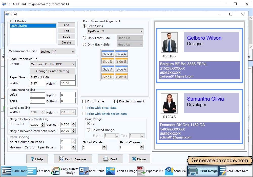Viewport: 253px width, 177px height.
Task: Check Print with Excel data option
Action: click(84, 108)
